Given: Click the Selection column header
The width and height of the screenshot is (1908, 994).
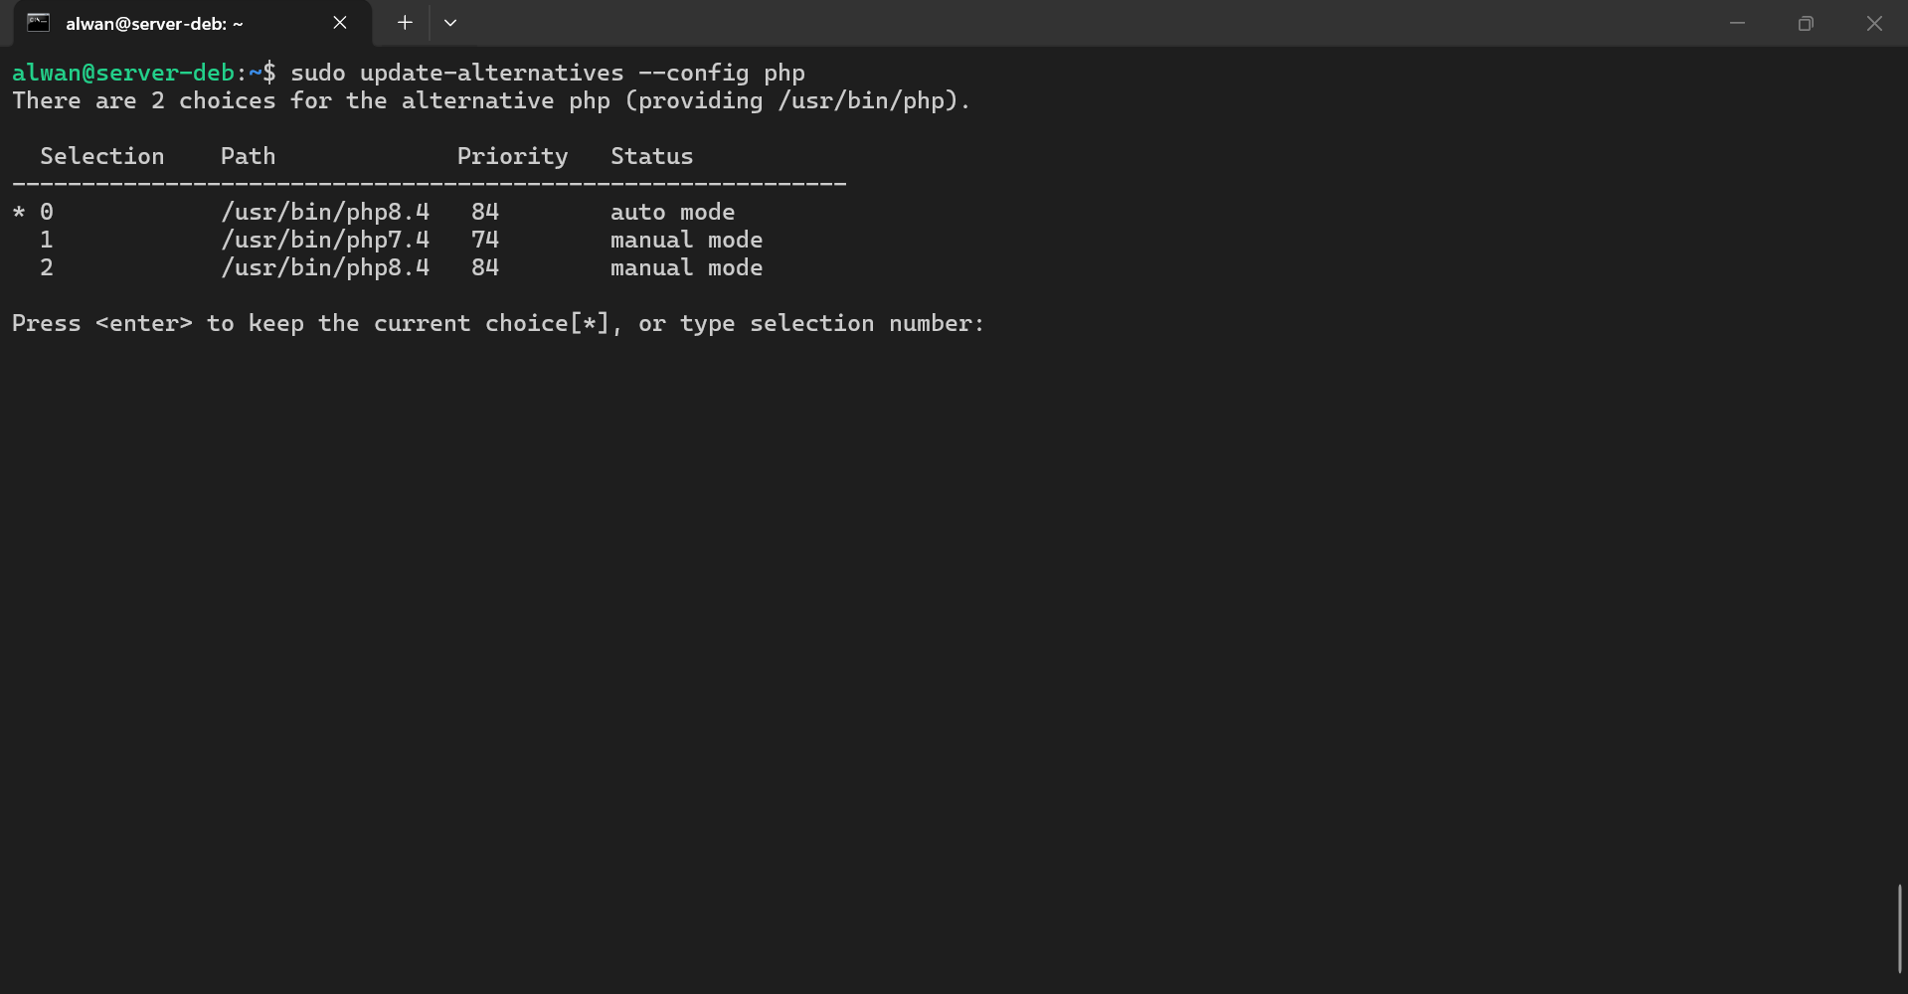Looking at the screenshot, I should [x=102, y=156].
